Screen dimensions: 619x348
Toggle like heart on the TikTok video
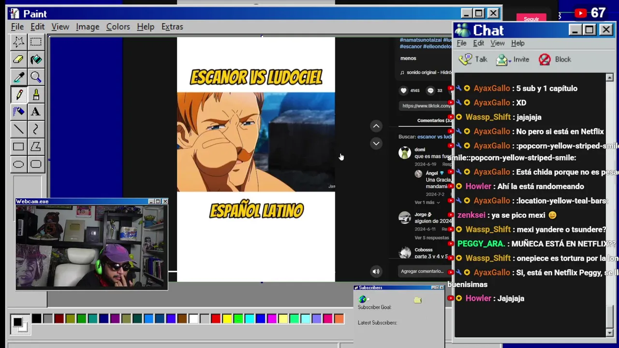[404, 90]
